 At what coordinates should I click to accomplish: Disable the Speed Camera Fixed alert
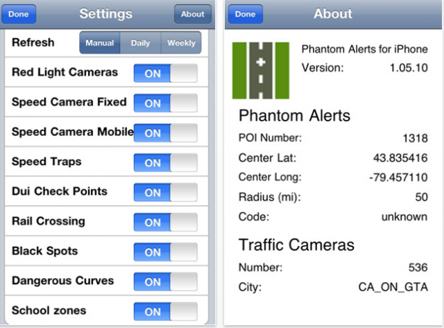[x=165, y=103]
